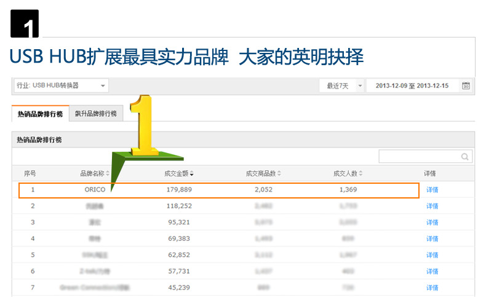Click the search magnifier icon
The width and height of the screenshot is (486, 303).
coord(464,157)
